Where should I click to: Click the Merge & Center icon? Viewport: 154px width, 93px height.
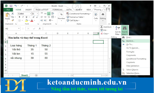point(53,17)
